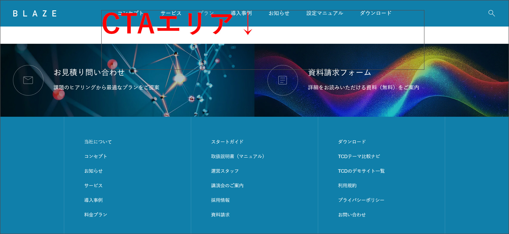Open 設定マニュアル in header navigation
This screenshot has height=234, width=509.
(x=325, y=13)
